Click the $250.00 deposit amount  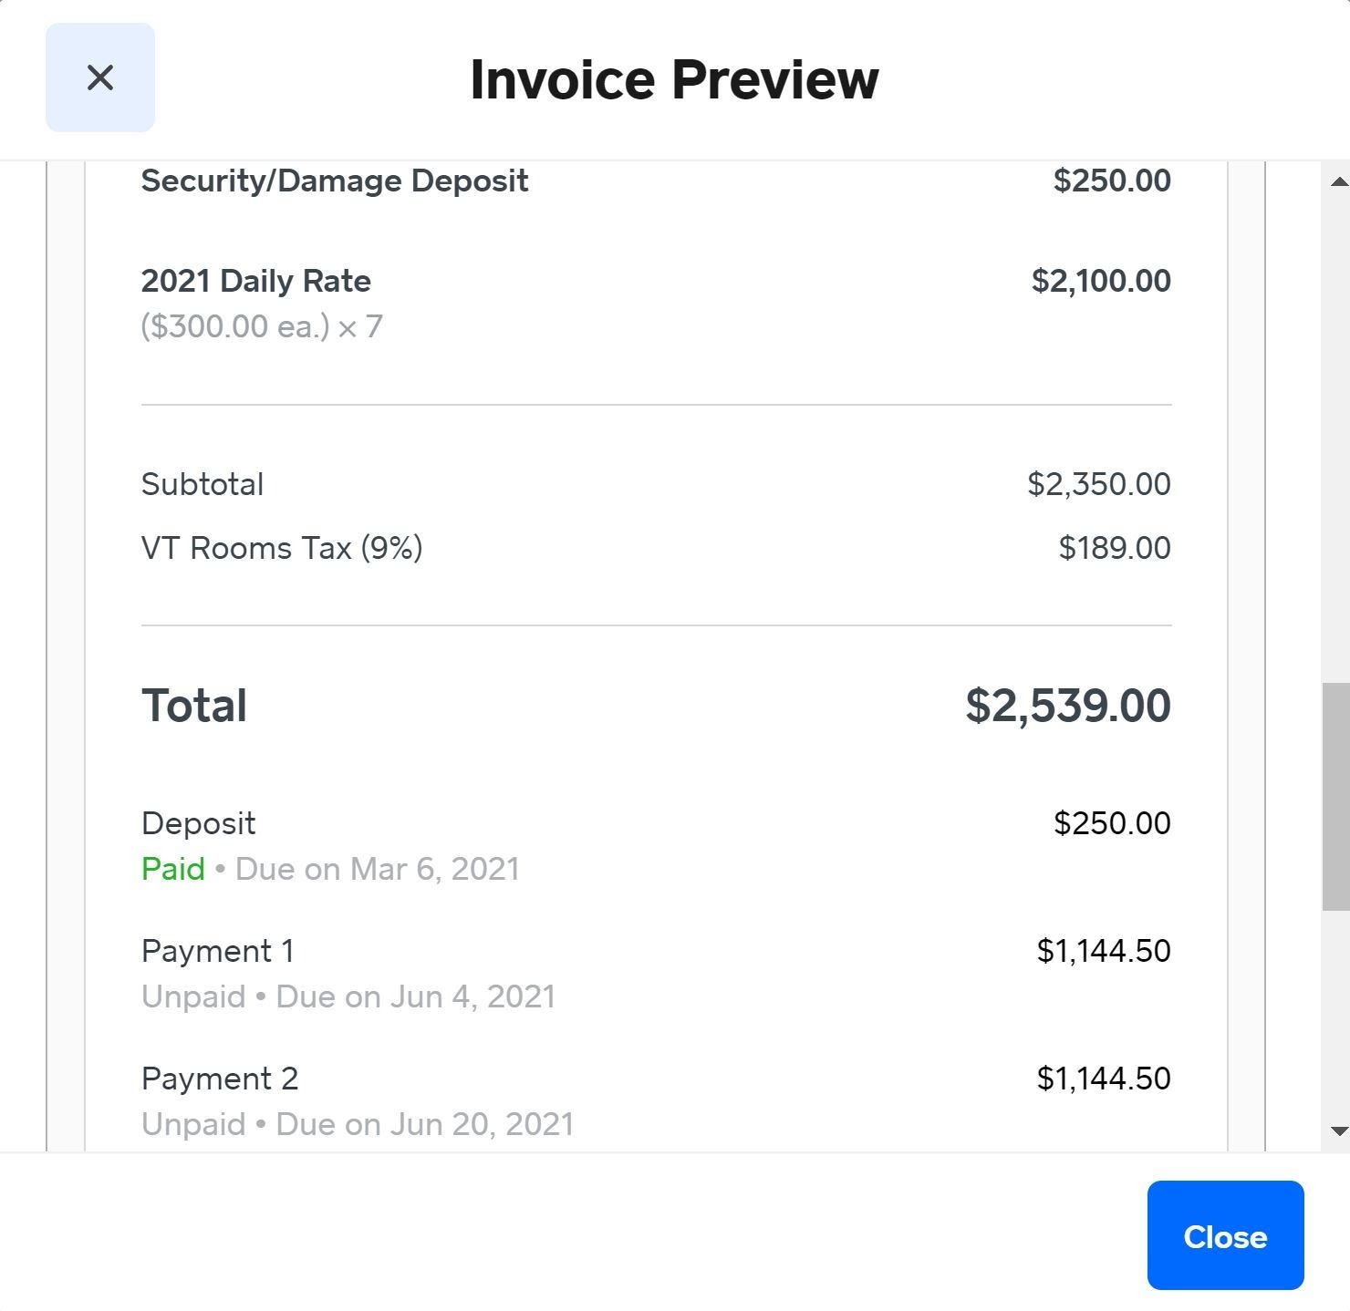pos(1112,822)
